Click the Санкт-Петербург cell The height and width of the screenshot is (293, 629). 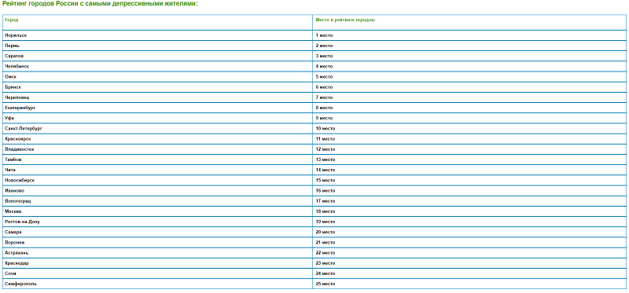[158, 129]
